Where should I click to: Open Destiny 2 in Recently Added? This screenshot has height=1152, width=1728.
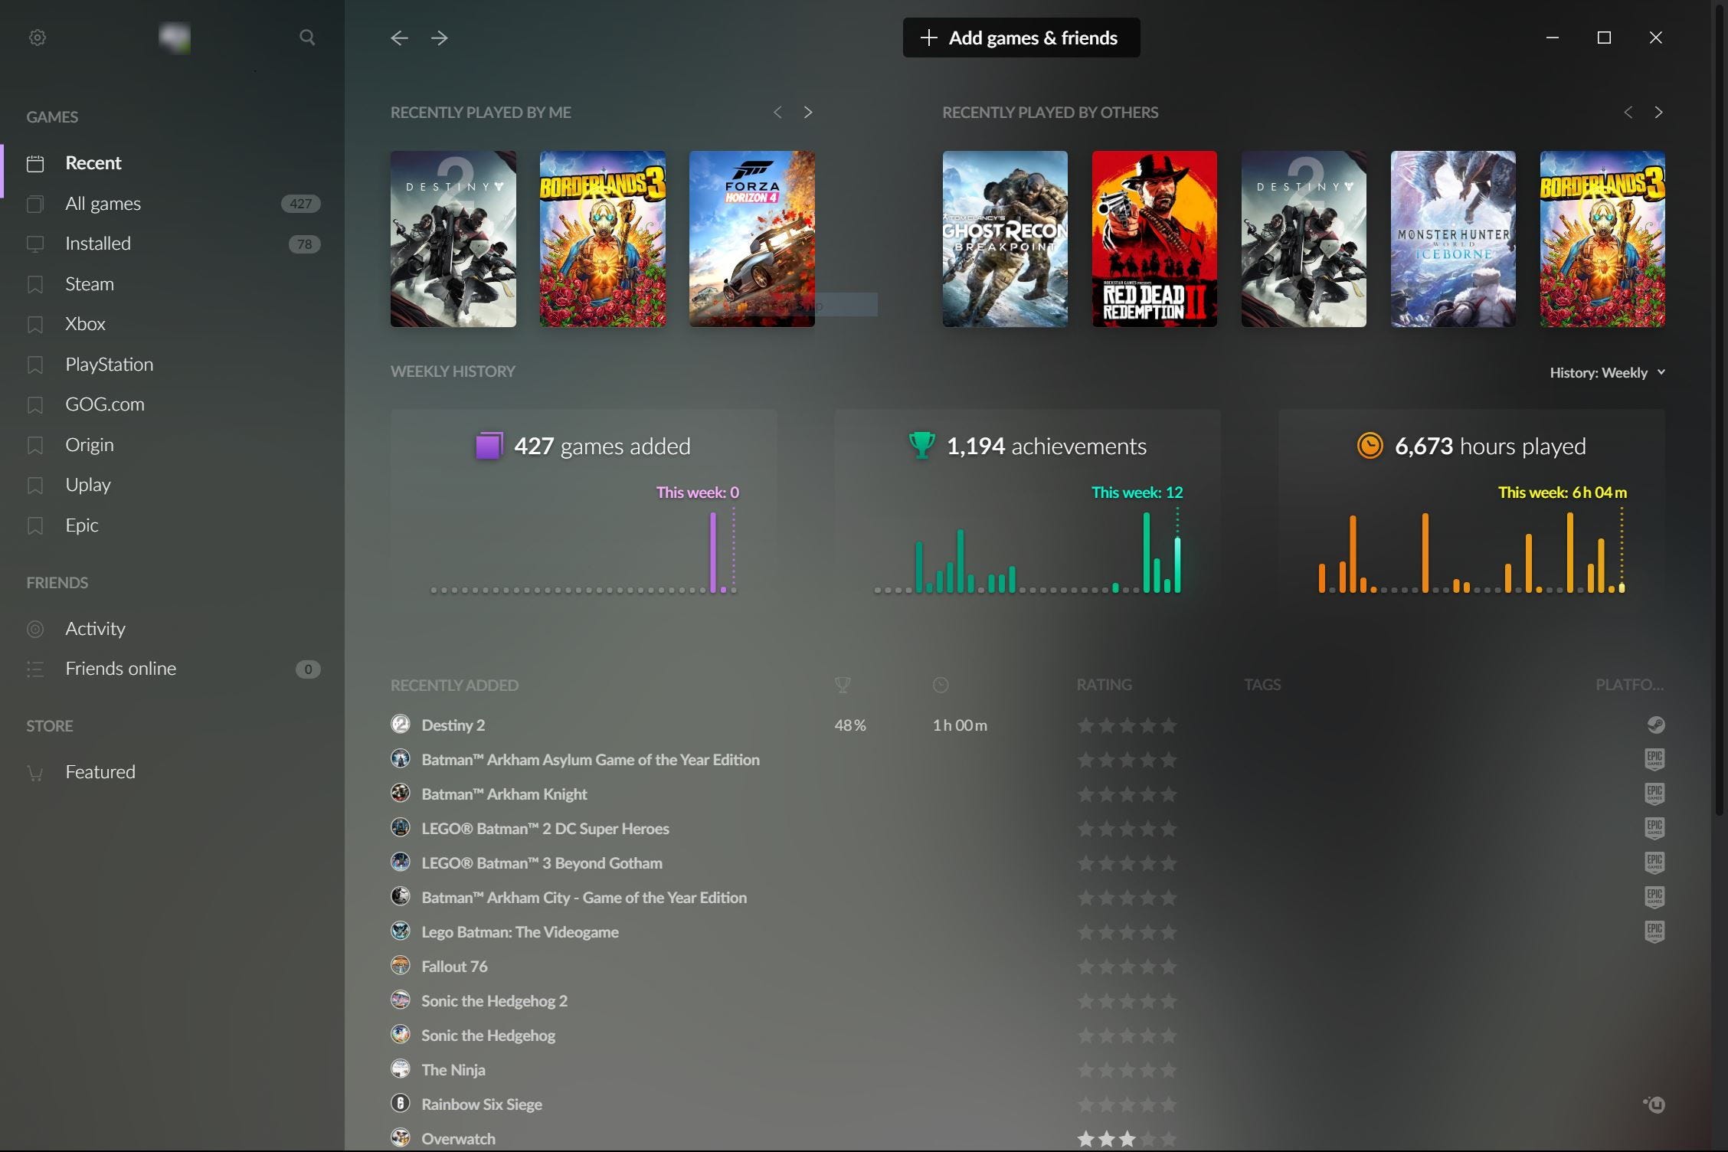tap(453, 725)
